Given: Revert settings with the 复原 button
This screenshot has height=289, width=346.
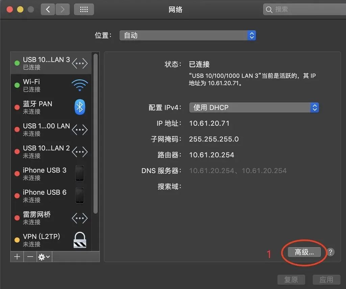Looking at the screenshot, I should point(291,280).
